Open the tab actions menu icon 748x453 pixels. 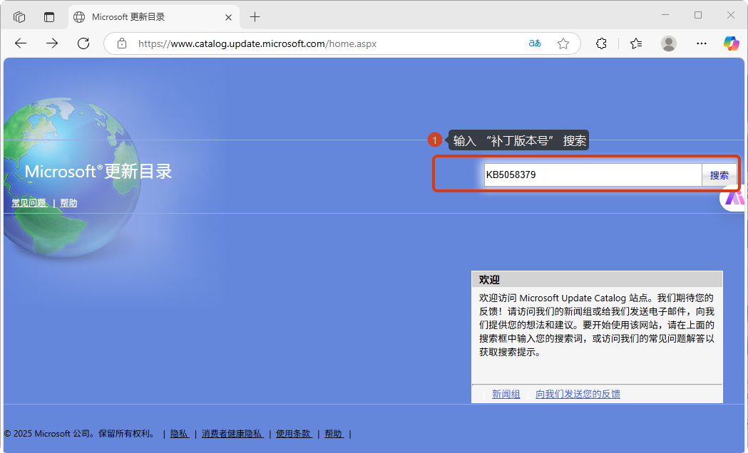pyautogui.click(x=49, y=17)
